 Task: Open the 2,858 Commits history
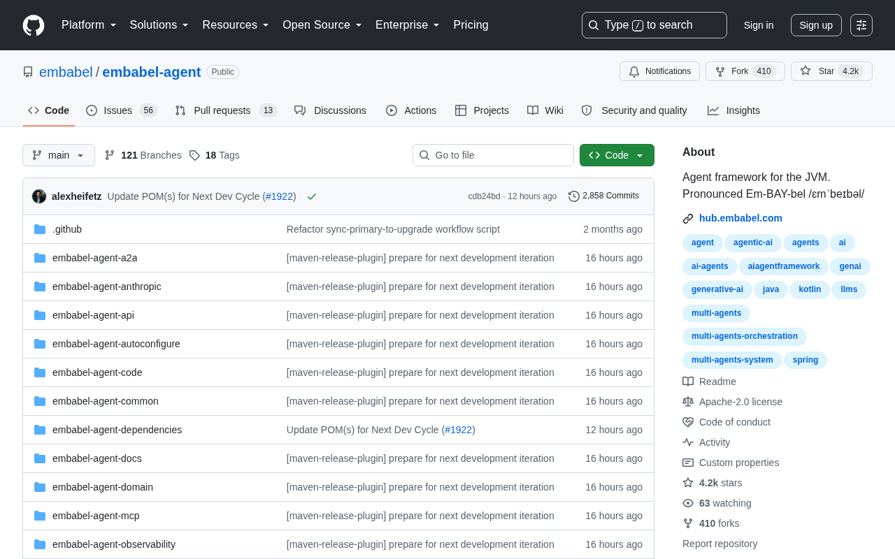[x=603, y=196]
